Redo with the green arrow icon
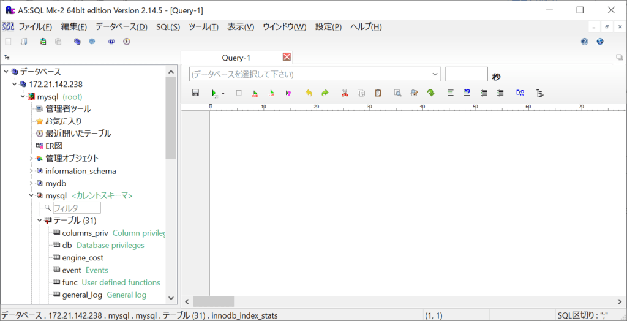627x321 pixels. [325, 93]
